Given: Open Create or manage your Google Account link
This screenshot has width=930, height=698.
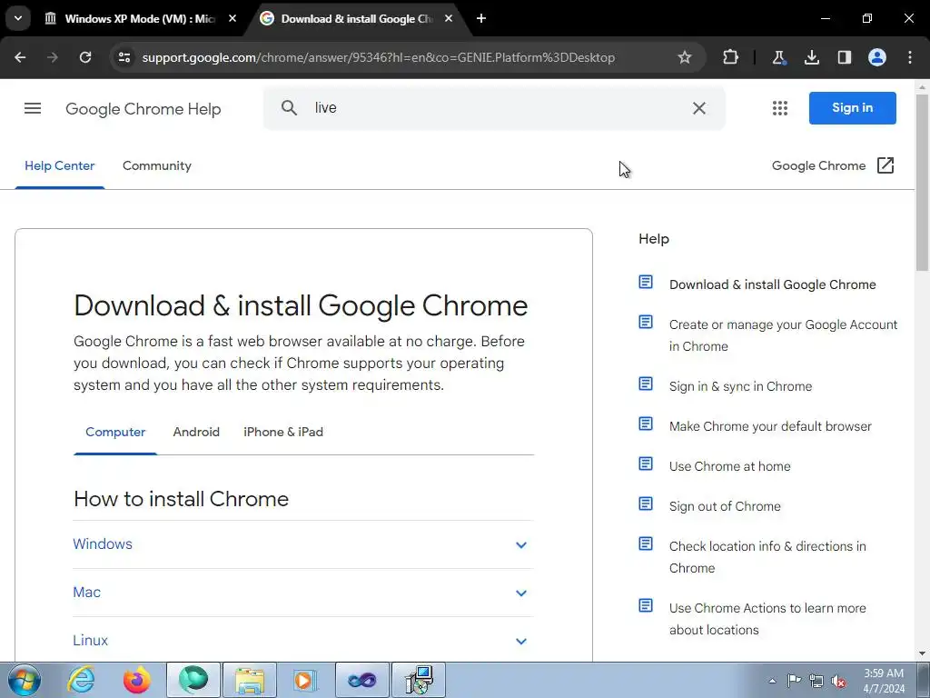Looking at the screenshot, I should click(783, 335).
